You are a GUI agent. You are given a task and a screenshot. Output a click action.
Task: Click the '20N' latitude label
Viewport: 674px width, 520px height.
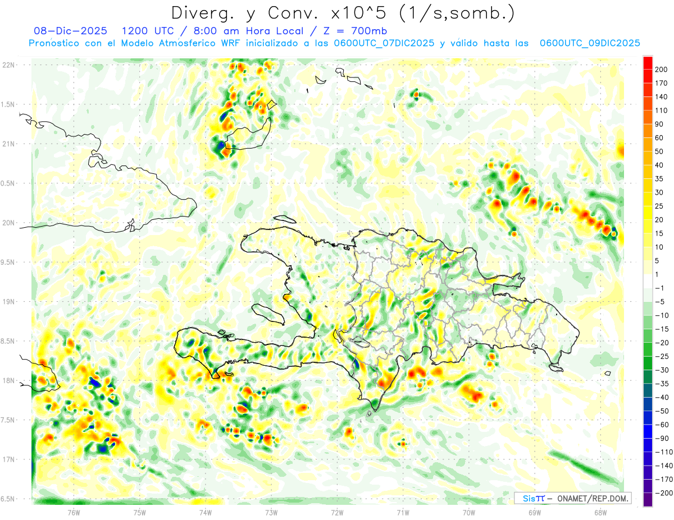pyautogui.click(x=8, y=223)
